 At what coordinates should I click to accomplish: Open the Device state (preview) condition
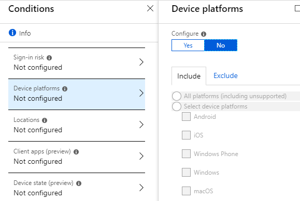point(77,187)
